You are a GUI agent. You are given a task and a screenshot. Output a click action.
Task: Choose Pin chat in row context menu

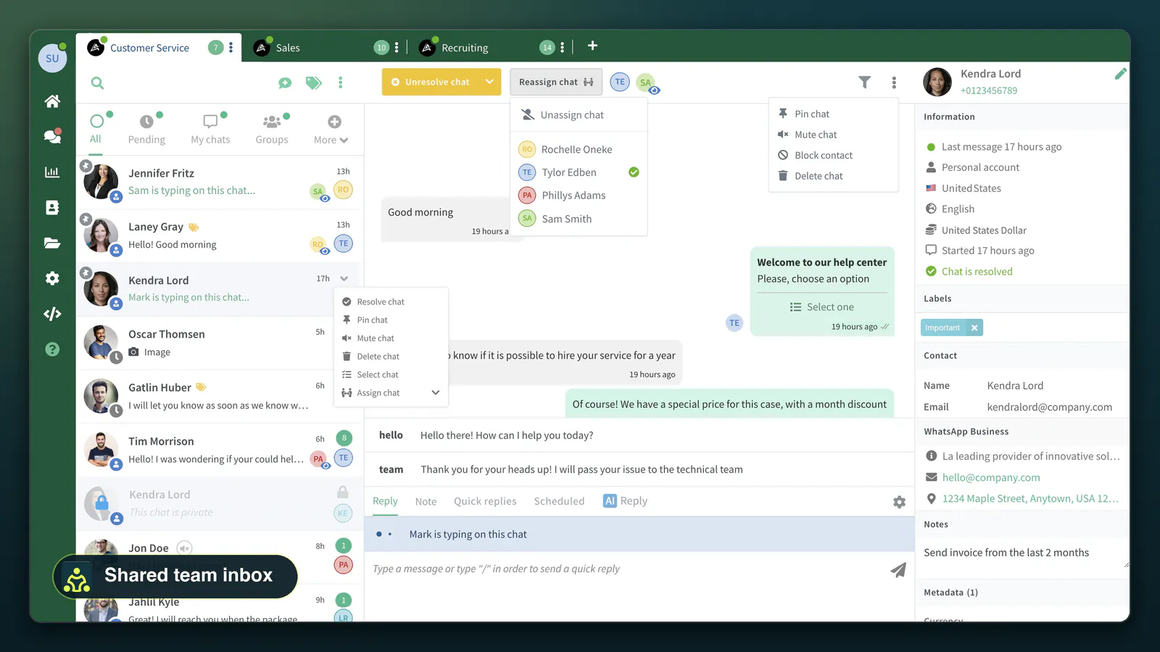(391, 319)
